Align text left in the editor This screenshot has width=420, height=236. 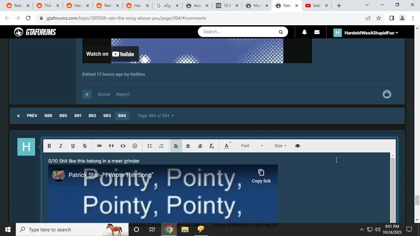pos(176,146)
